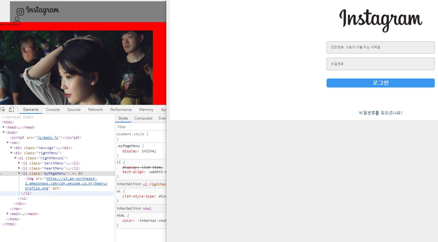This screenshot has width=438, height=242.
Task: Click the list-style-type property
Action: pyautogui.click(x=138, y=196)
